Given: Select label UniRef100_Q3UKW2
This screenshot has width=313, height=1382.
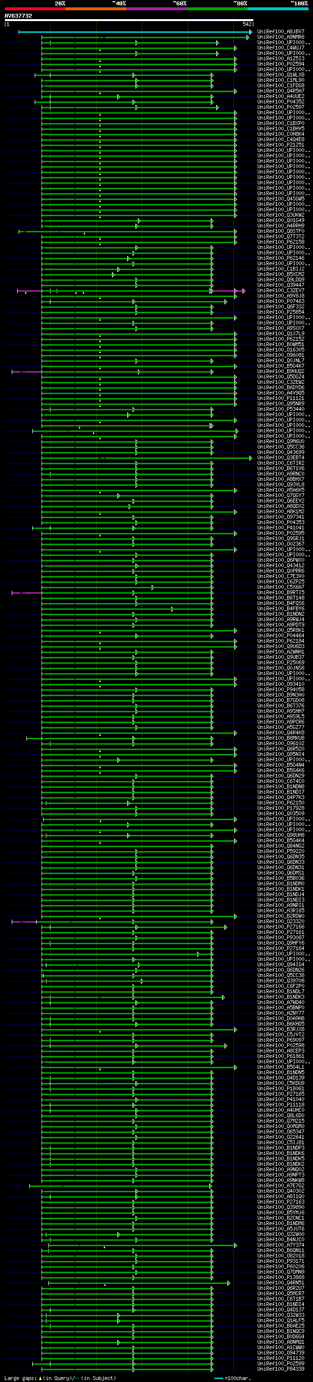Looking at the screenshot, I should coord(281,215).
